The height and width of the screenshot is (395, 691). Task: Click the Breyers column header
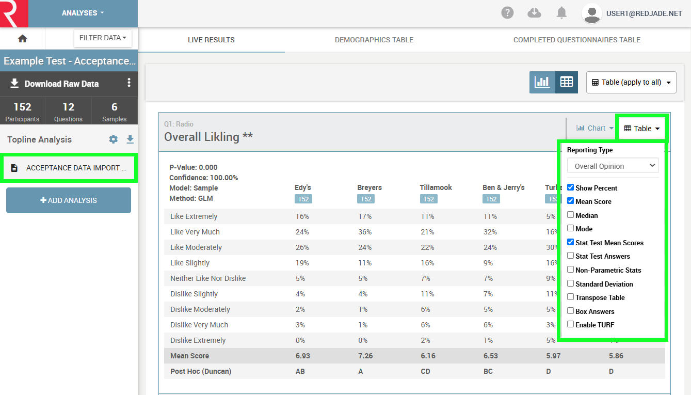tap(369, 187)
